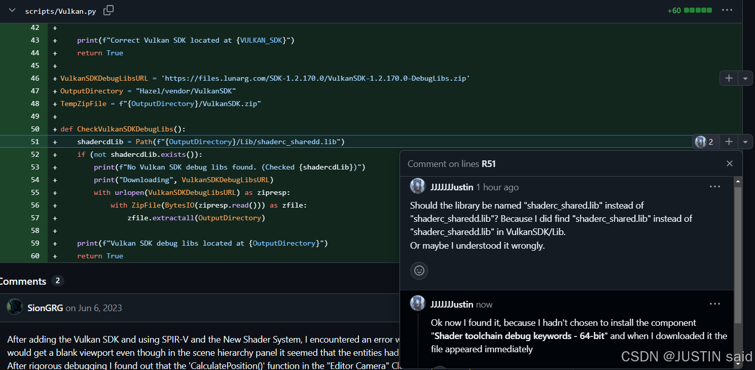
Task: Click SionGRG's avatar image
Action: click(x=15, y=307)
